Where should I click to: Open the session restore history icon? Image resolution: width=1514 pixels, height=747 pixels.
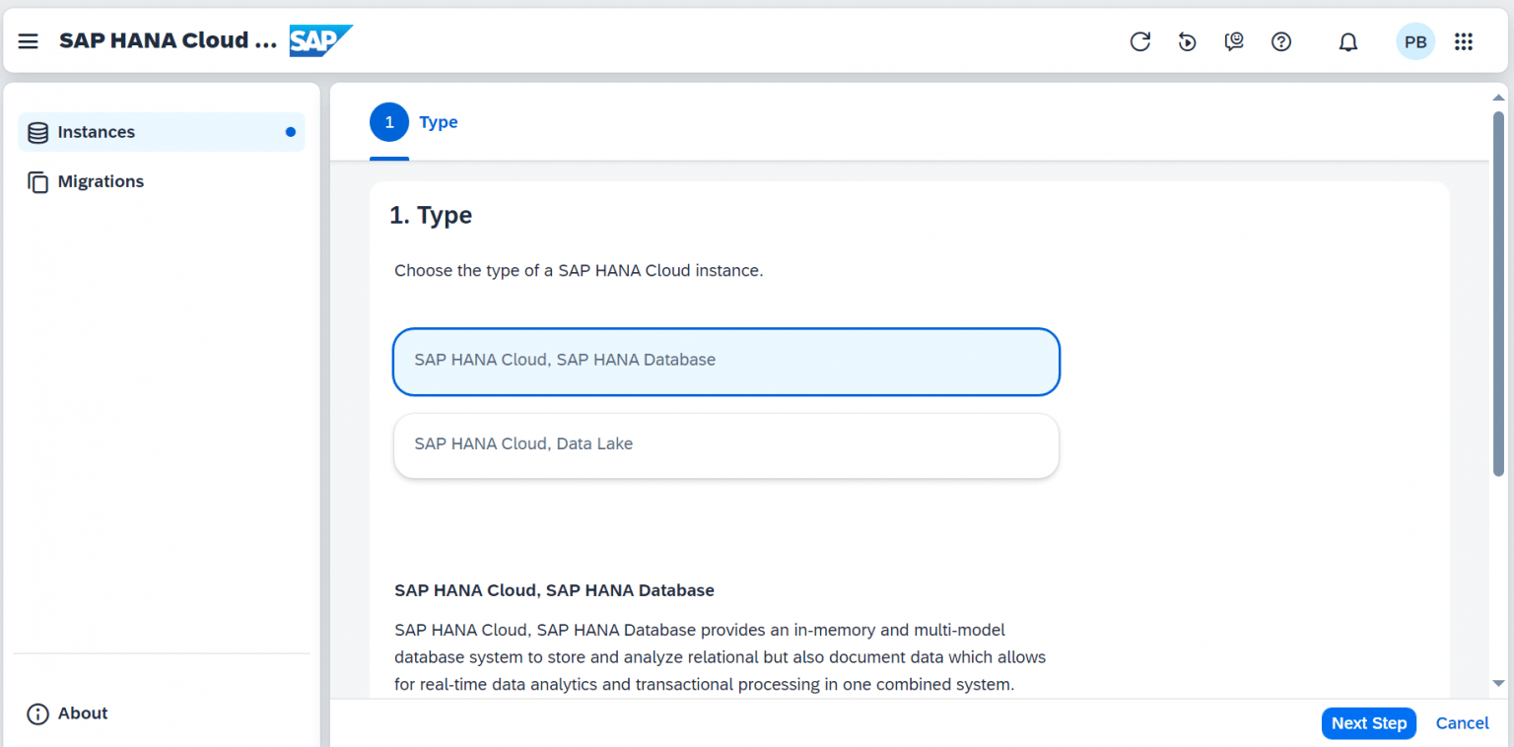(1187, 41)
